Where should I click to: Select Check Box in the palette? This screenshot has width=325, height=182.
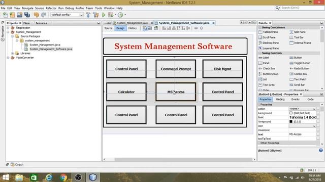pos(267,69)
